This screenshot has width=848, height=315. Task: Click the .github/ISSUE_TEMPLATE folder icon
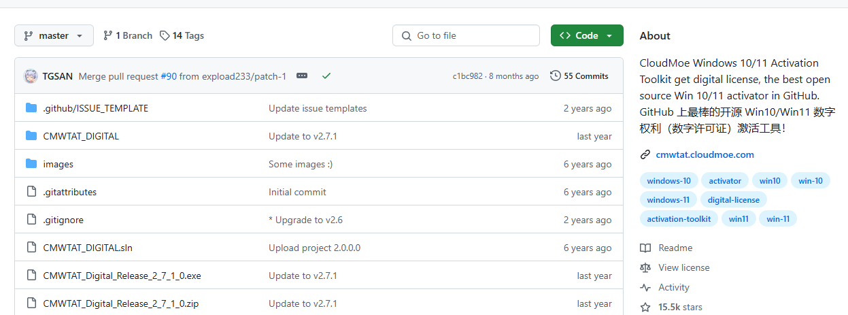pos(31,108)
